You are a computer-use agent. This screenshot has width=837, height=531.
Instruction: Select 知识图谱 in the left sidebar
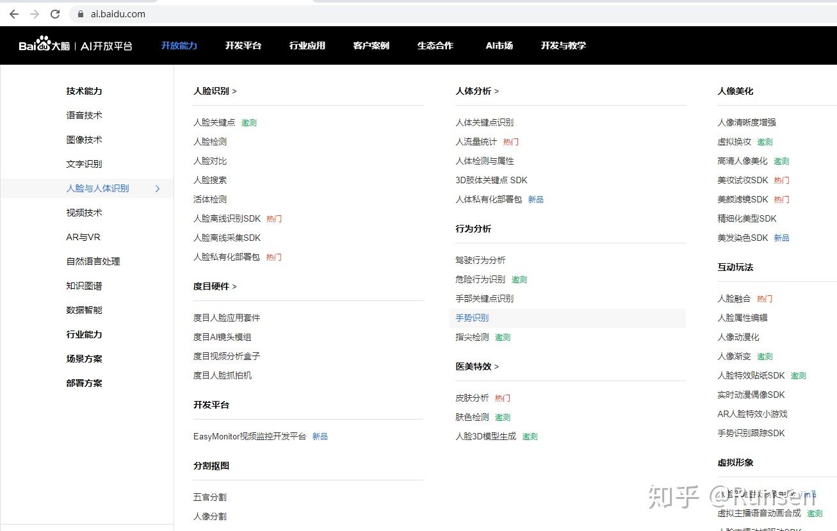(85, 286)
